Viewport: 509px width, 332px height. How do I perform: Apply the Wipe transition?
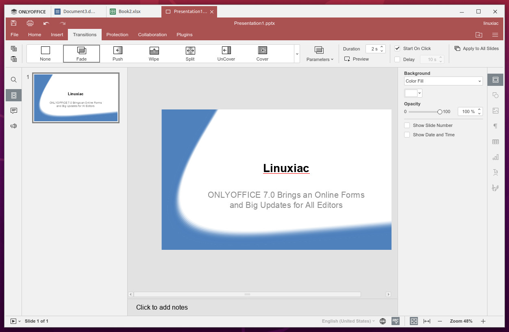point(154,54)
